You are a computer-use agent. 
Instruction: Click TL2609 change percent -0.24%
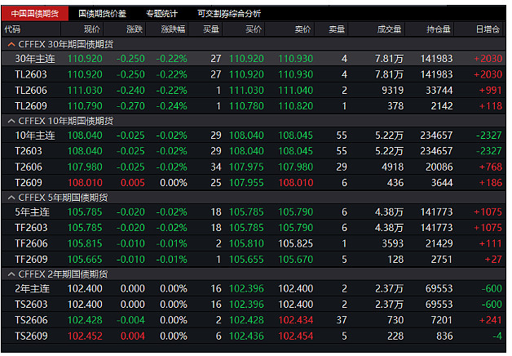tap(171, 106)
